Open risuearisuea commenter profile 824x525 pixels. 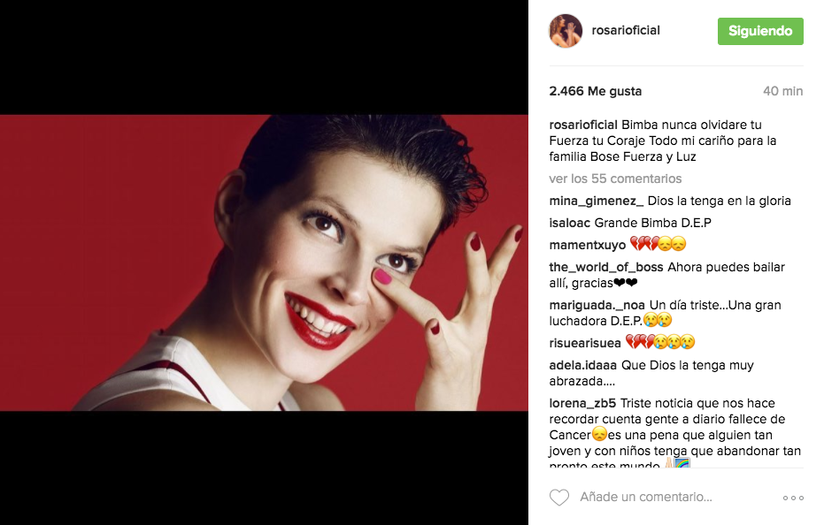pyautogui.click(x=585, y=343)
